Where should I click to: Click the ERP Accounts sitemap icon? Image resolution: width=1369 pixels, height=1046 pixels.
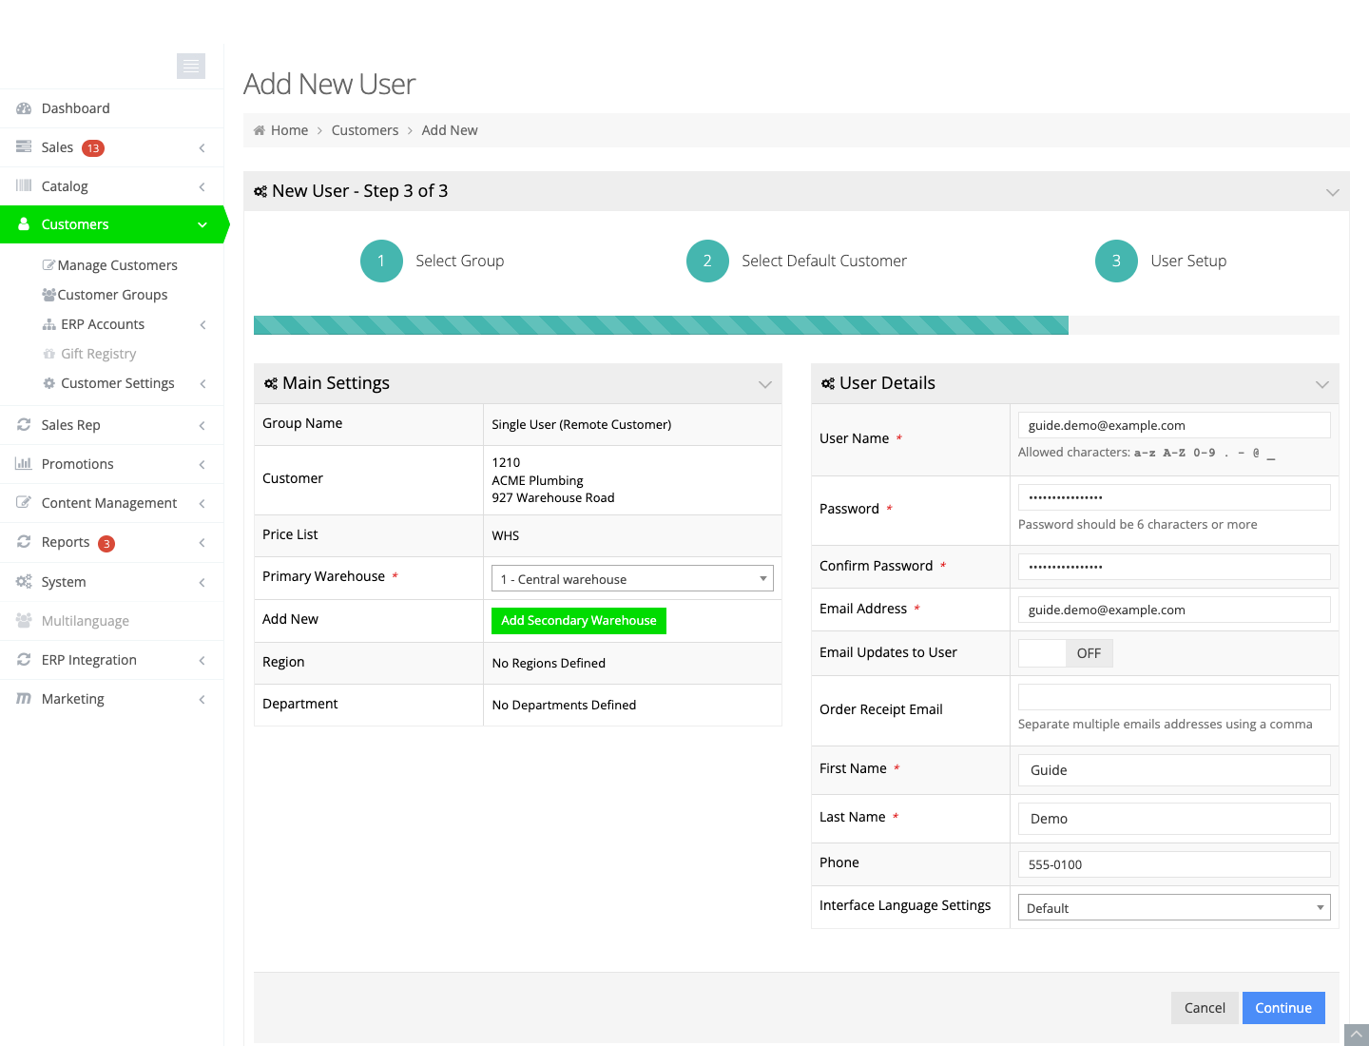pyautogui.click(x=49, y=324)
